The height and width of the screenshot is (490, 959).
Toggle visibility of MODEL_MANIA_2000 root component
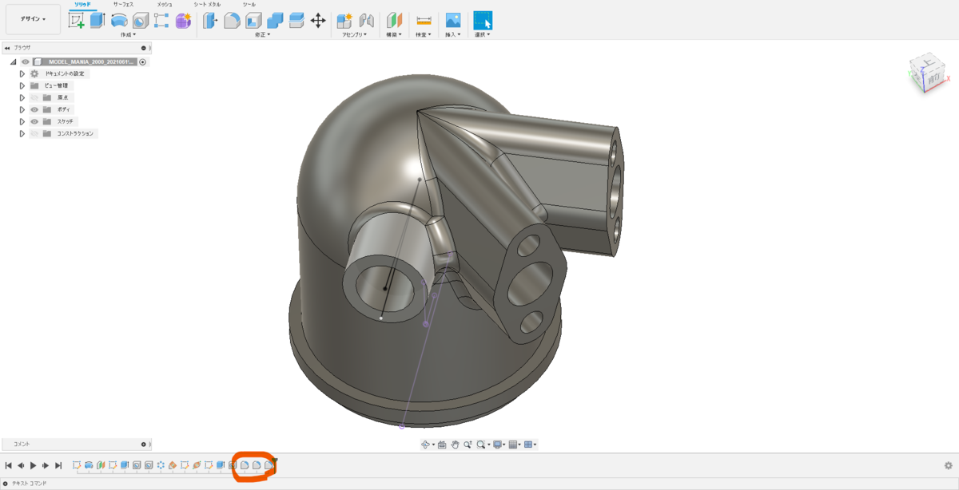pos(25,61)
